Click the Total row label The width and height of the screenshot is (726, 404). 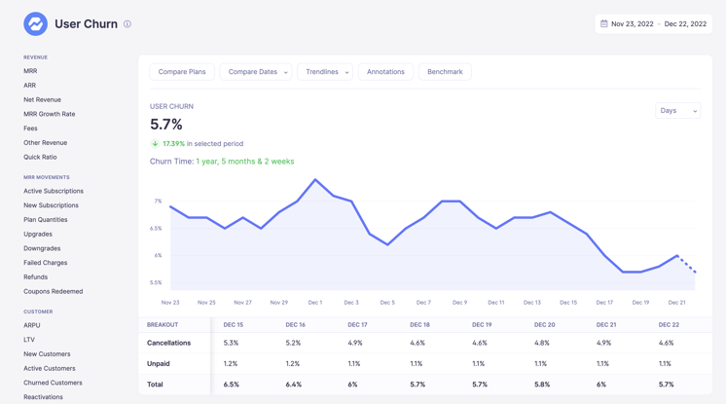pos(155,385)
